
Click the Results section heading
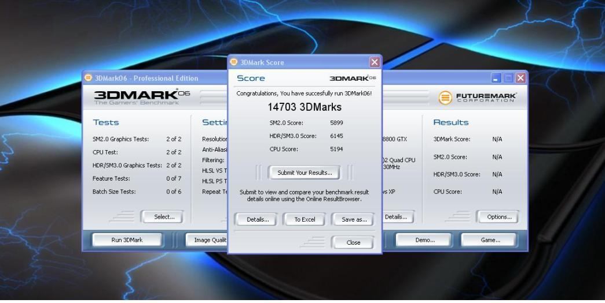(450, 122)
